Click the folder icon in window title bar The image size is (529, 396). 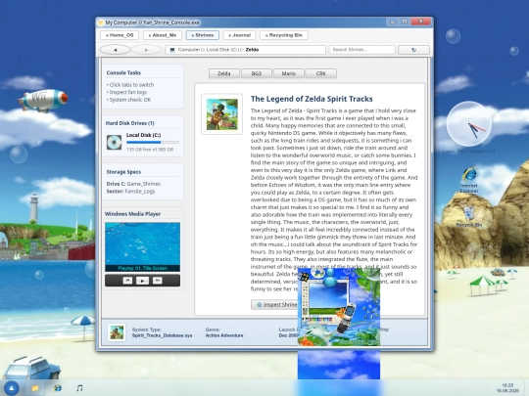click(x=101, y=22)
